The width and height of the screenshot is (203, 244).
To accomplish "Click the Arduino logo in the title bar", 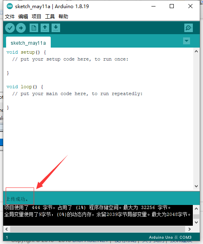I will pyautogui.click(x=10, y=6).
